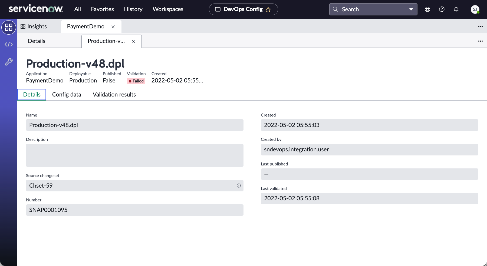
Task: Click the header Created value 2022-05-02 05:55...
Action: 177,81
